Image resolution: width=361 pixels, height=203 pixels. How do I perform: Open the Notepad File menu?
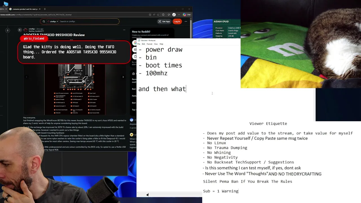(139, 44)
